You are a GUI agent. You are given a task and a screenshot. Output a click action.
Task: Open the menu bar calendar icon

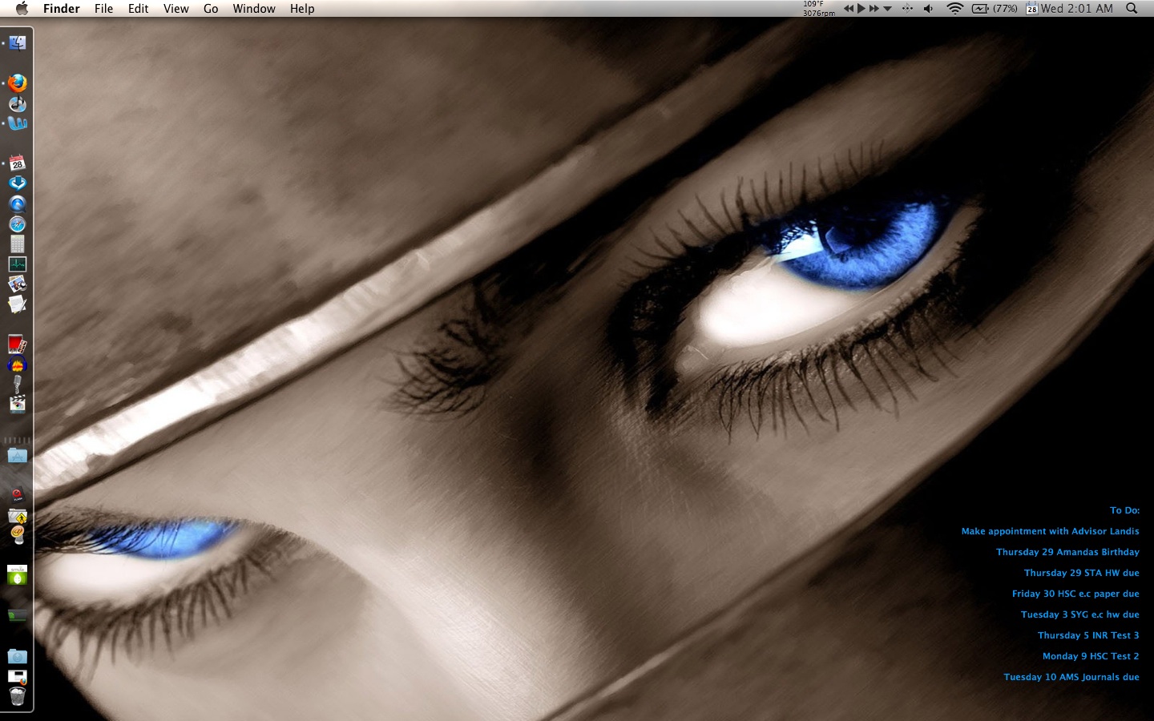click(1032, 8)
